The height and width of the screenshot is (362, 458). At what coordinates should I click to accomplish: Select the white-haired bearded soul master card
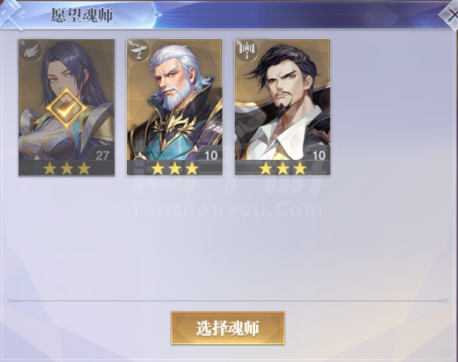174,107
